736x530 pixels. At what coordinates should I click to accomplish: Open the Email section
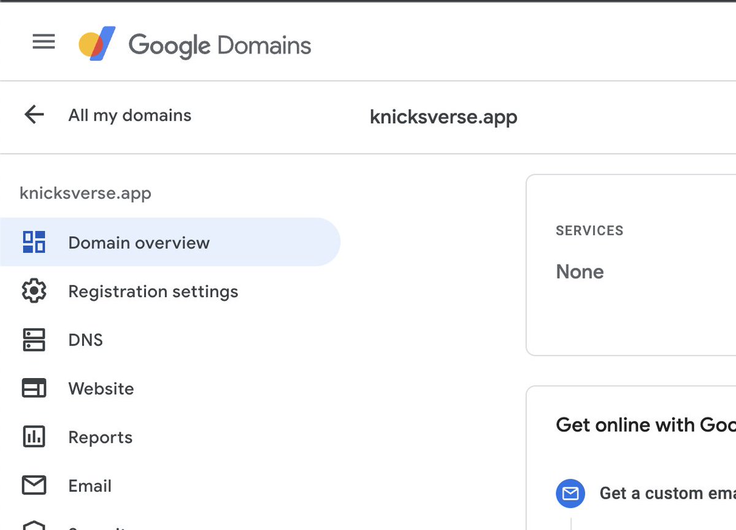[90, 485]
